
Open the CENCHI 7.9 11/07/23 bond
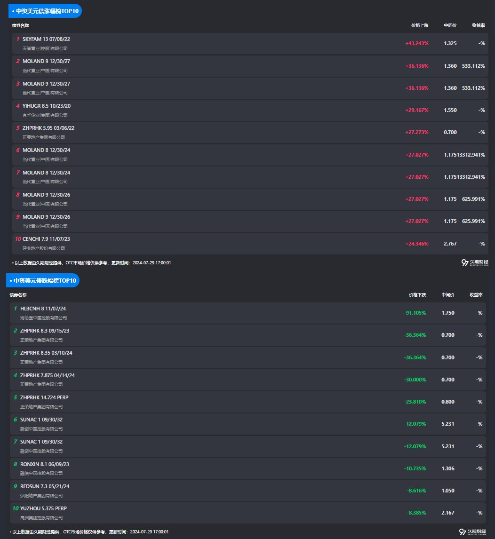coord(46,239)
